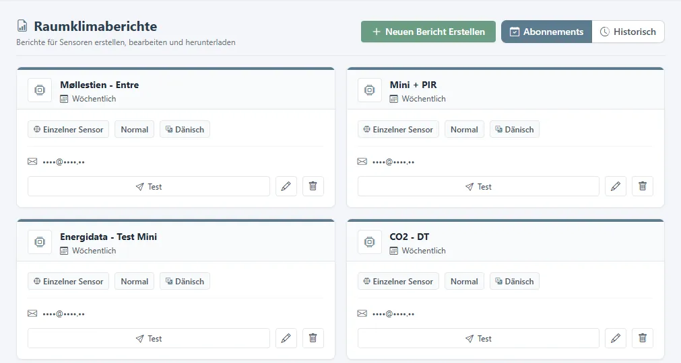Image resolution: width=681 pixels, height=363 pixels.
Task: Click sensor chip icon on Møllestien - Entre card
Action: [x=40, y=90]
